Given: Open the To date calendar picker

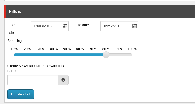Looking at the screenshot, I should [x=134, y=26].
